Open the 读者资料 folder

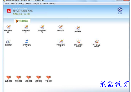tap(28, 79)
